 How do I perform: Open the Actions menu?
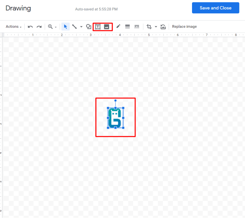tap(13, 27)
